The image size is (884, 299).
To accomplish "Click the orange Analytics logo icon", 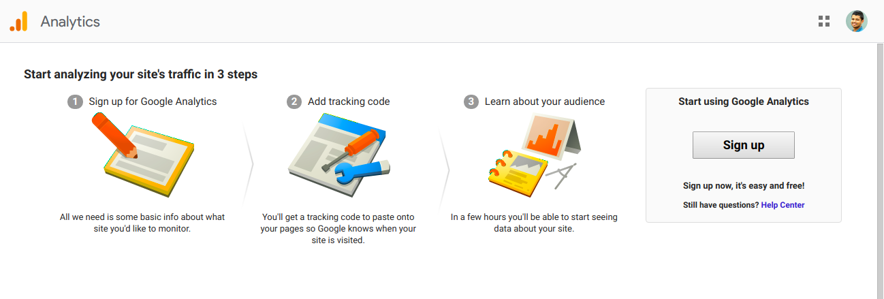I will (18, 22).
